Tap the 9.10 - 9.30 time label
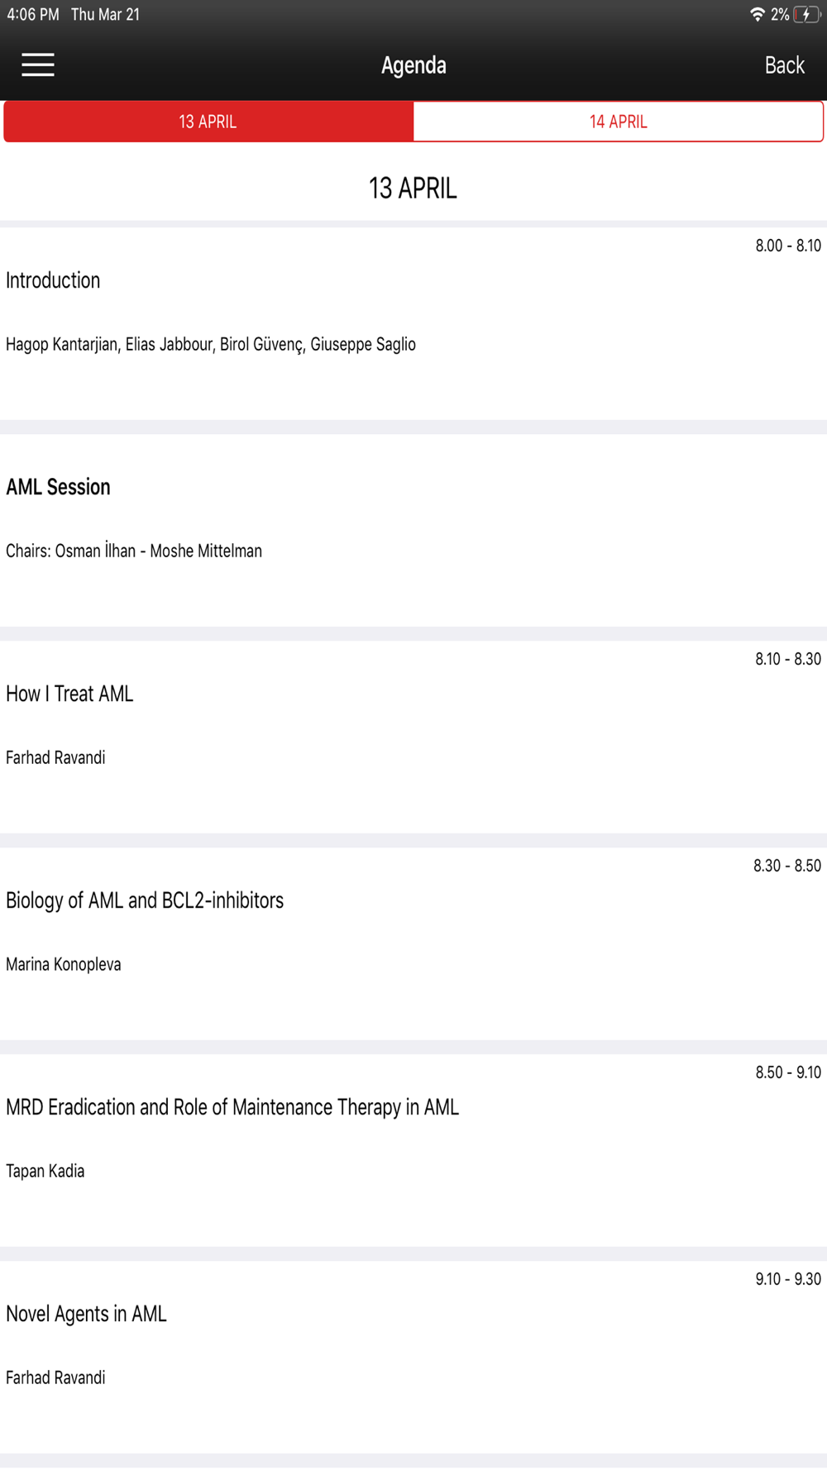The image size is (827, 1470). click(x=787, y=1279)
